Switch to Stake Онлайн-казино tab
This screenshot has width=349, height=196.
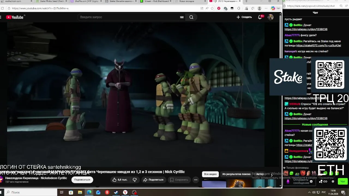coord(120,1)
